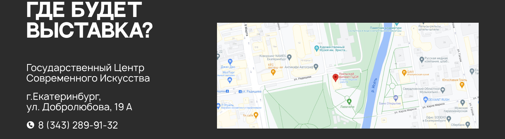Select the Коворкинг NAMES location pin
Image resolution: width=505 pixels, height=139 pixels.
[x=289, y=57]
